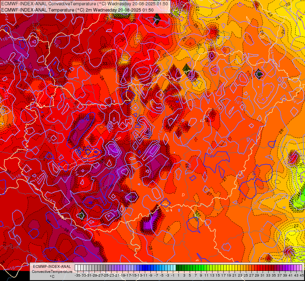Click the 39 tick label on the legend scale
Screen dimensions: 305x281
[285, 275]
